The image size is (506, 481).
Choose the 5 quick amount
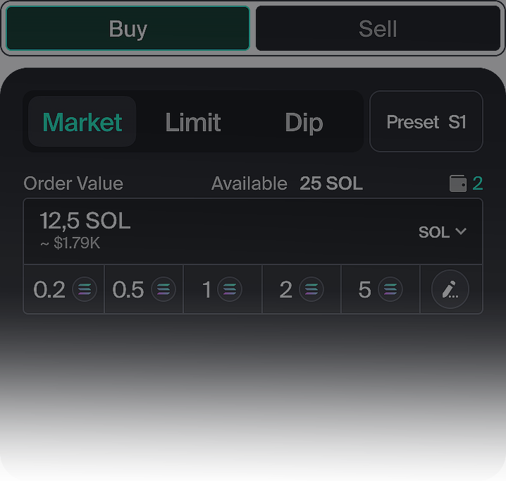(x=365, y=290)
